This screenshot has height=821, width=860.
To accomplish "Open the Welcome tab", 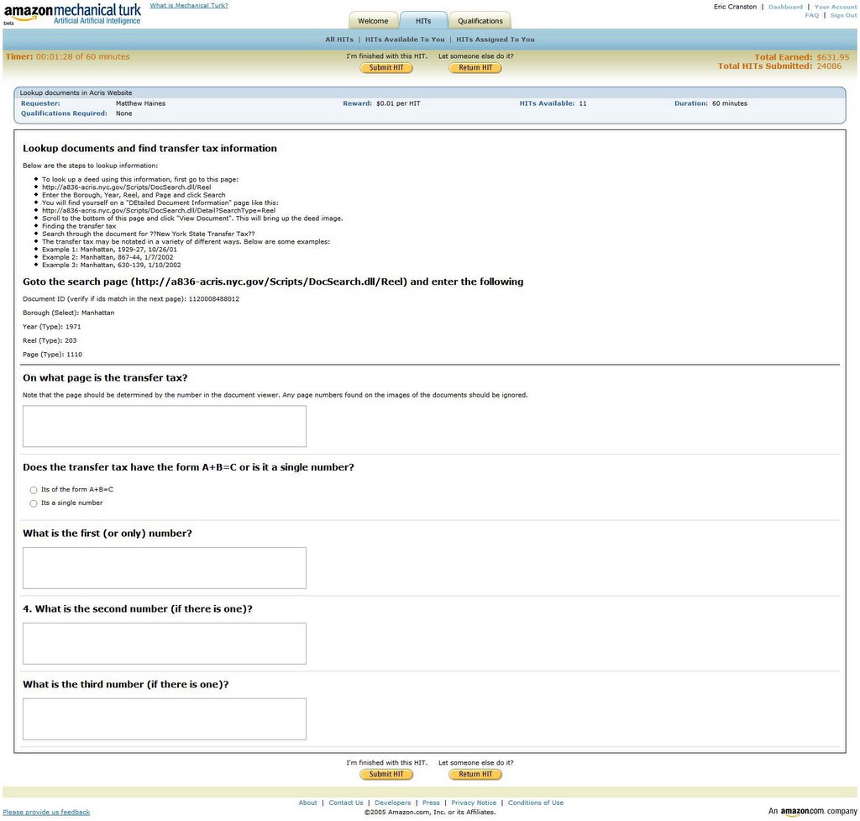I will 373,21.
